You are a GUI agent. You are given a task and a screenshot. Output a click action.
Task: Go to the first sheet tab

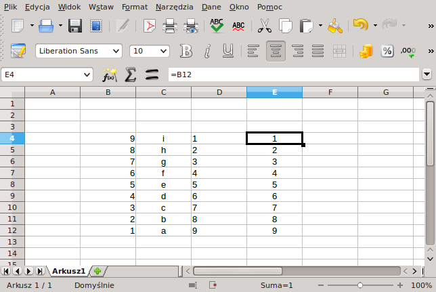[6, 271]
